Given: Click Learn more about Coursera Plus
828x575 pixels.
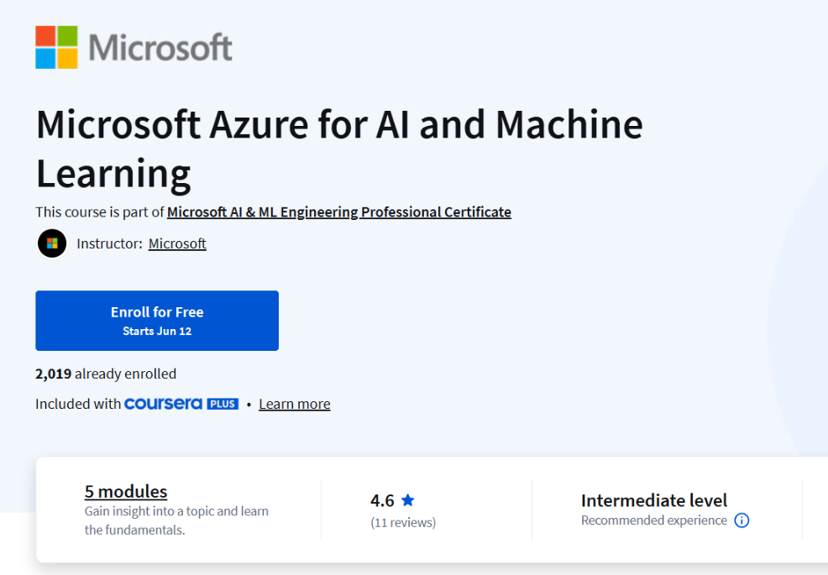Looking at the screenshot, I should 294,404.
